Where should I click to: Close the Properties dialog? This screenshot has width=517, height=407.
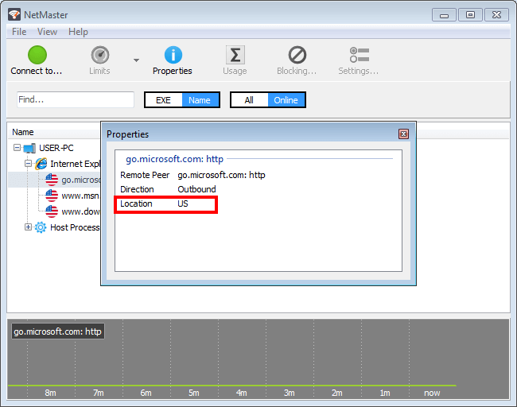tap(403, 134)
